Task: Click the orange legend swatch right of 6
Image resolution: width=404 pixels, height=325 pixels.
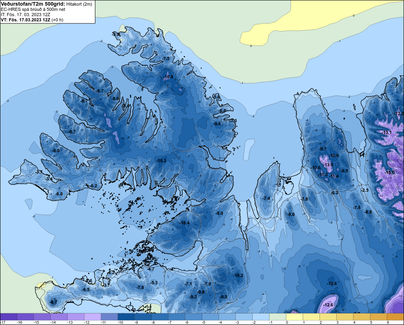Action: [x=396, y=317]
